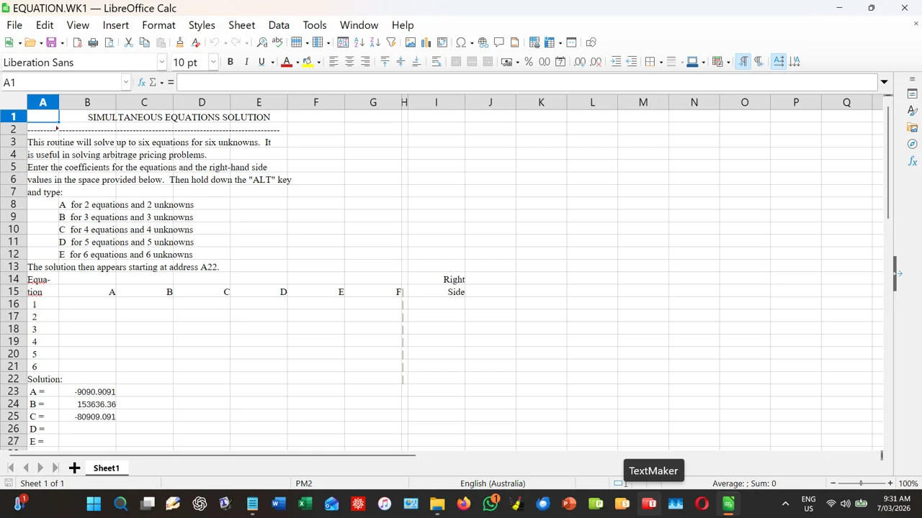Adjust the zoom slider in status bar
Screen dimensions: 922x518
(x=861, y=483)
